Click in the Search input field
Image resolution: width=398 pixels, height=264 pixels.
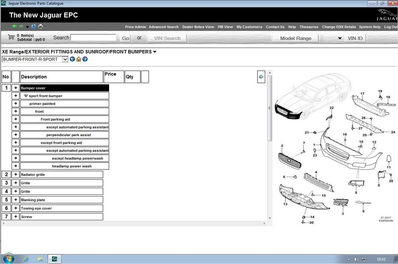93,38
